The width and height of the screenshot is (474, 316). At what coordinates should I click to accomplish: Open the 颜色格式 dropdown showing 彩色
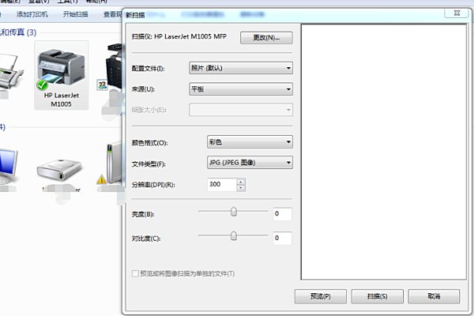click(250, 142)
